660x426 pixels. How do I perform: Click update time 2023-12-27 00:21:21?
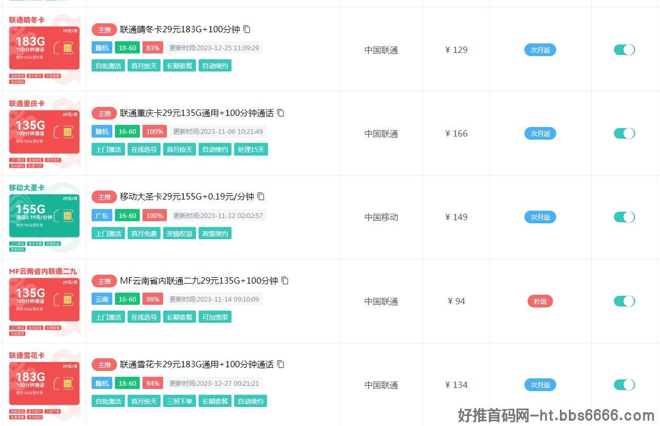click(x=214, y=383)
